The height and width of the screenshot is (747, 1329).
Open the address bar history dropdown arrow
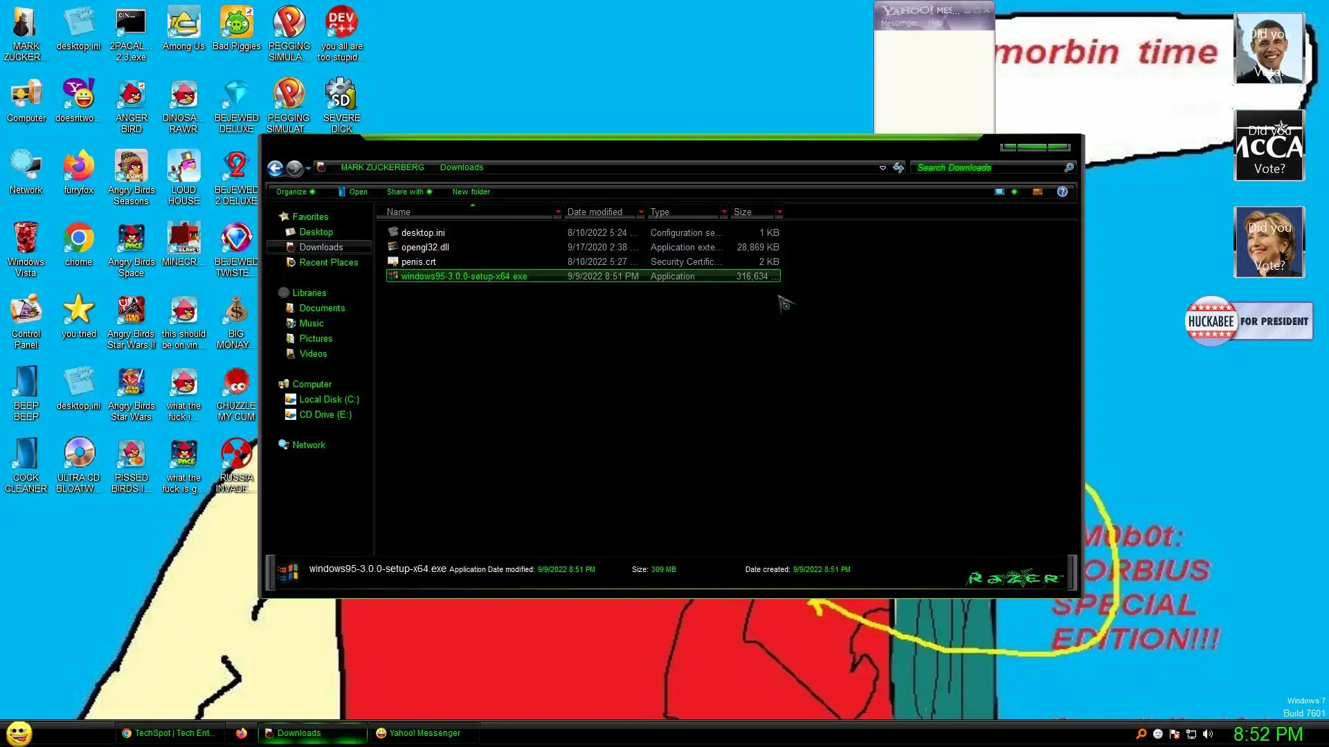click(883, 167)
